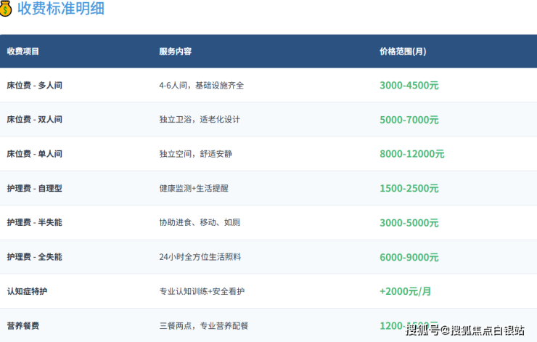Screen dimensions: 537x342
Task: Click the 协助进食、移动、如厕 description
Action: (x=199, y=222)
